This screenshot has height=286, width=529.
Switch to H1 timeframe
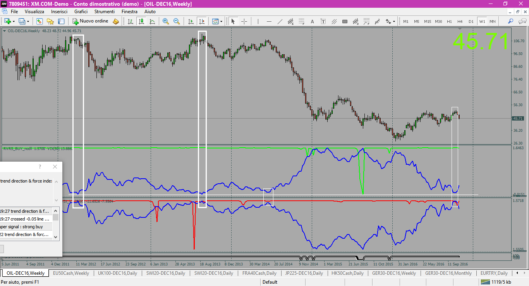pyautogui.click(x=449, y=21)
